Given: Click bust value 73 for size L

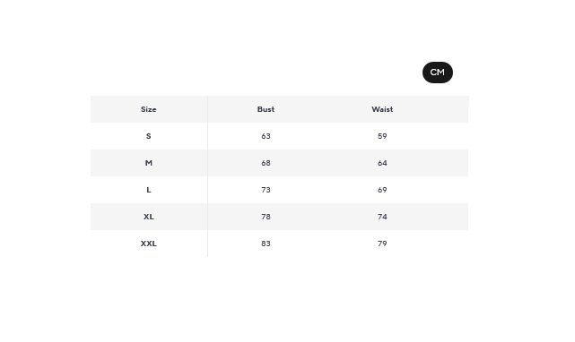Looking at the screenshot, I should pyautogui.click(x=266, y=190).
